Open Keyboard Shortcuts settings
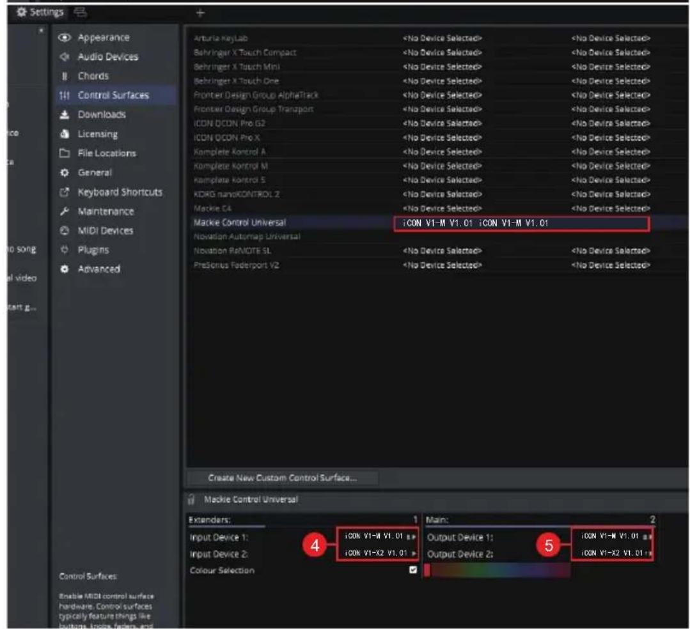The image size is (690, 629). tap(120, 192)
